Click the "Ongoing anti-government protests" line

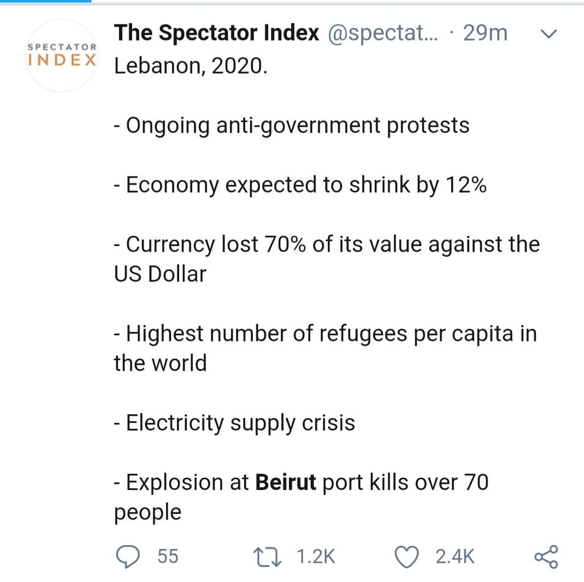click(x=292, y=125)
